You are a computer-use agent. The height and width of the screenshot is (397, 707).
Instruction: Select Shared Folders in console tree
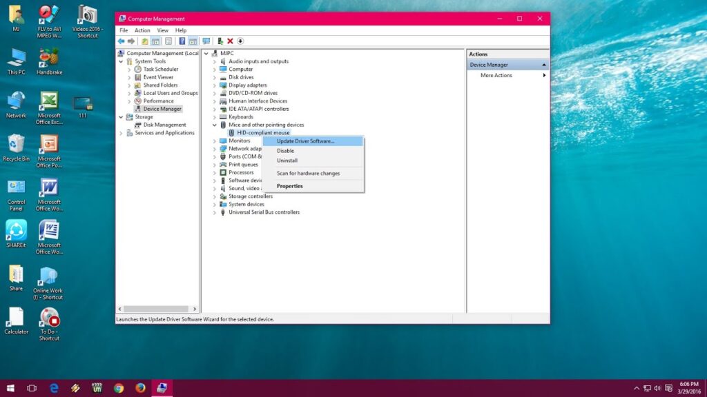pyautogui.click(x=160, y=85)
